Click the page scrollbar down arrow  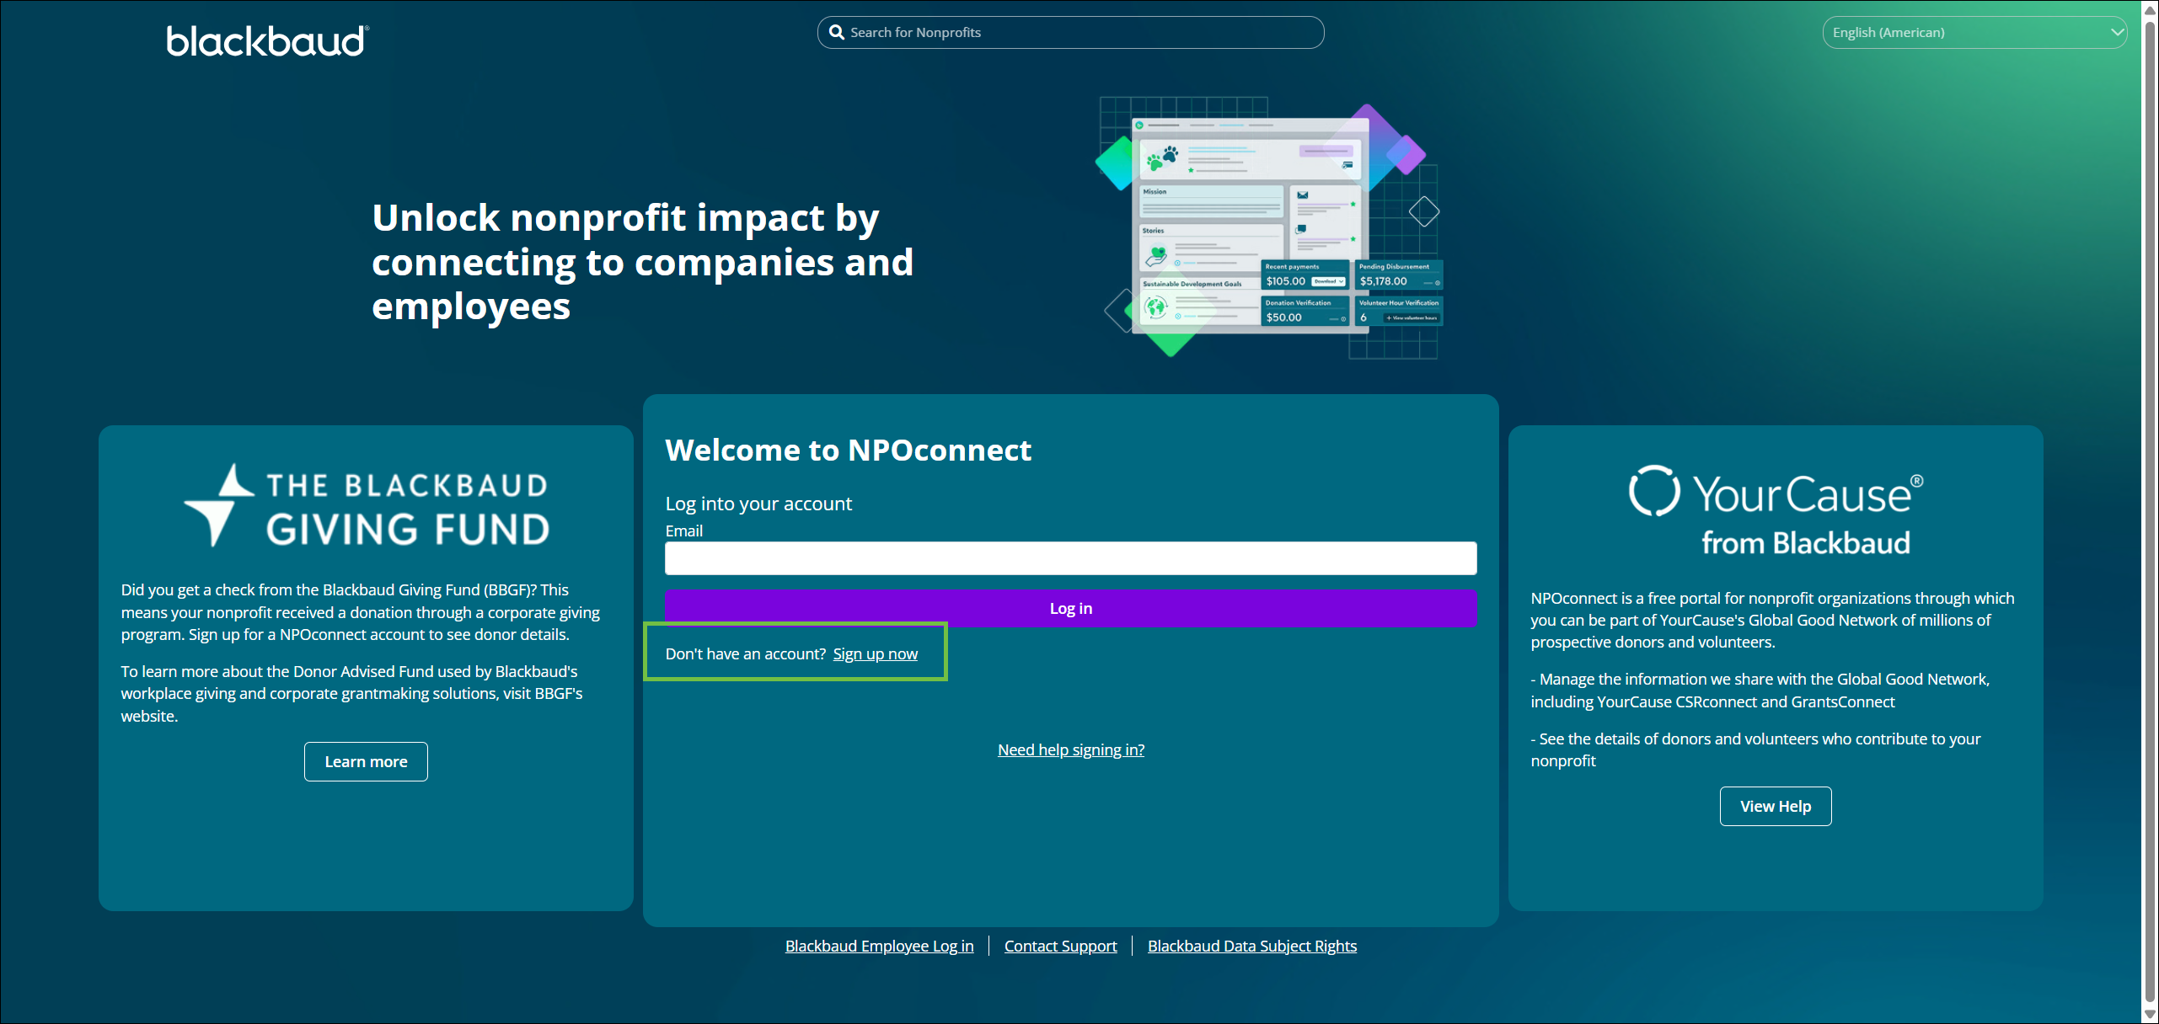(2150, 1015)
